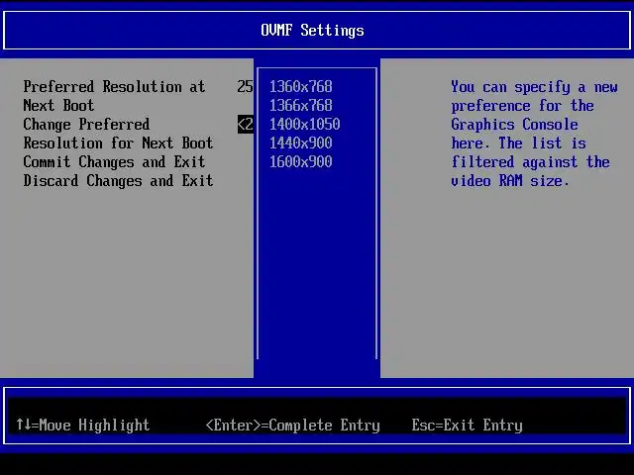Screen dimensions: 634x475
Task: Open Change Preferred Resolution for Next Boot
Action: point(118,134)
